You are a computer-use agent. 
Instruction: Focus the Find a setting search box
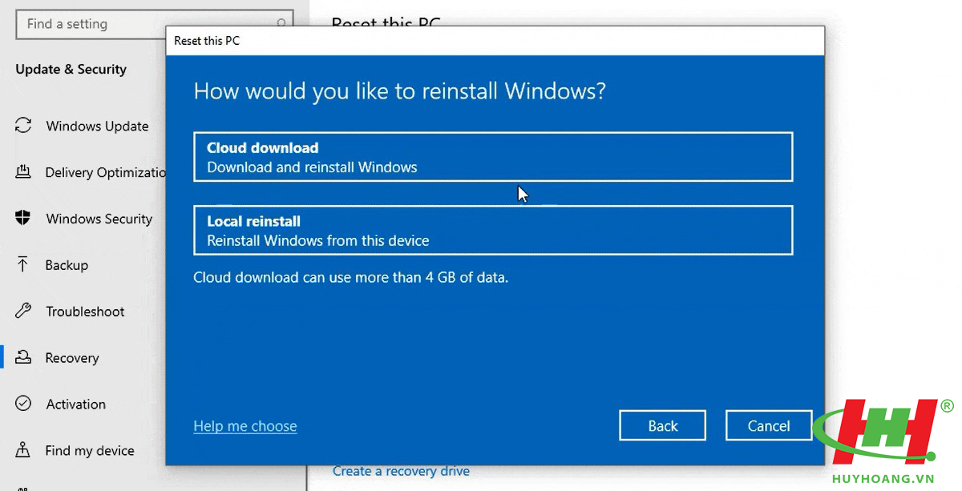[155, 24]
